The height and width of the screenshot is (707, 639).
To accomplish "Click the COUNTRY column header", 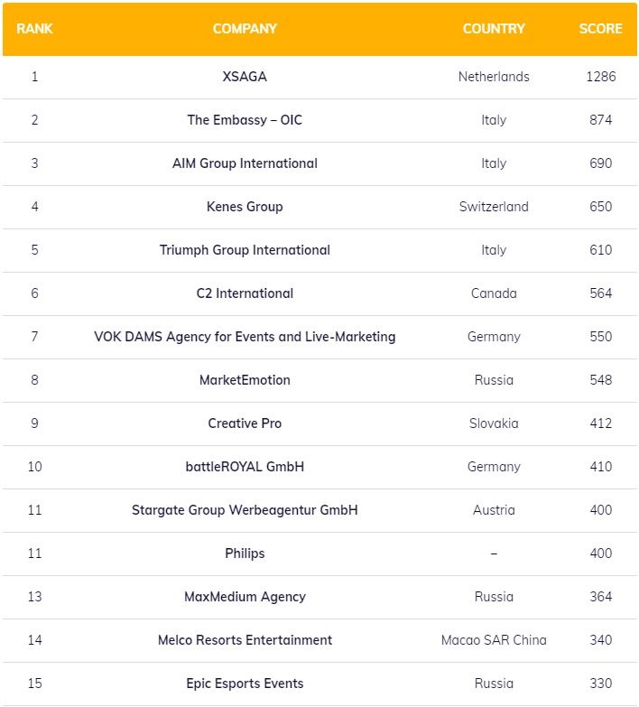I will click(x=493, y=29).
